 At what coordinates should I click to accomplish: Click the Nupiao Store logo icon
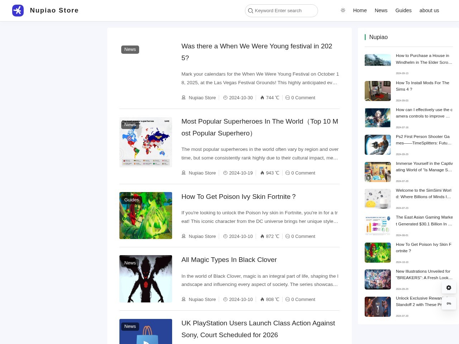point(18,10)
